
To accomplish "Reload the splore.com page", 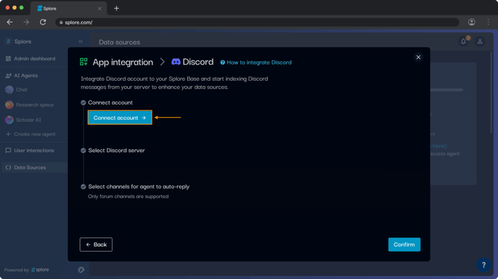I will (43, 22).
